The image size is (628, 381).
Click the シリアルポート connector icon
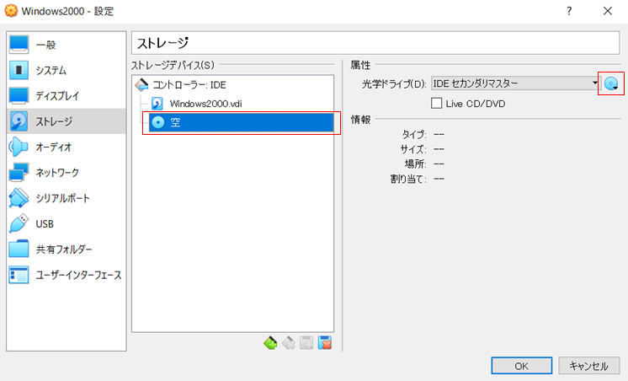[x=19, y=198]
